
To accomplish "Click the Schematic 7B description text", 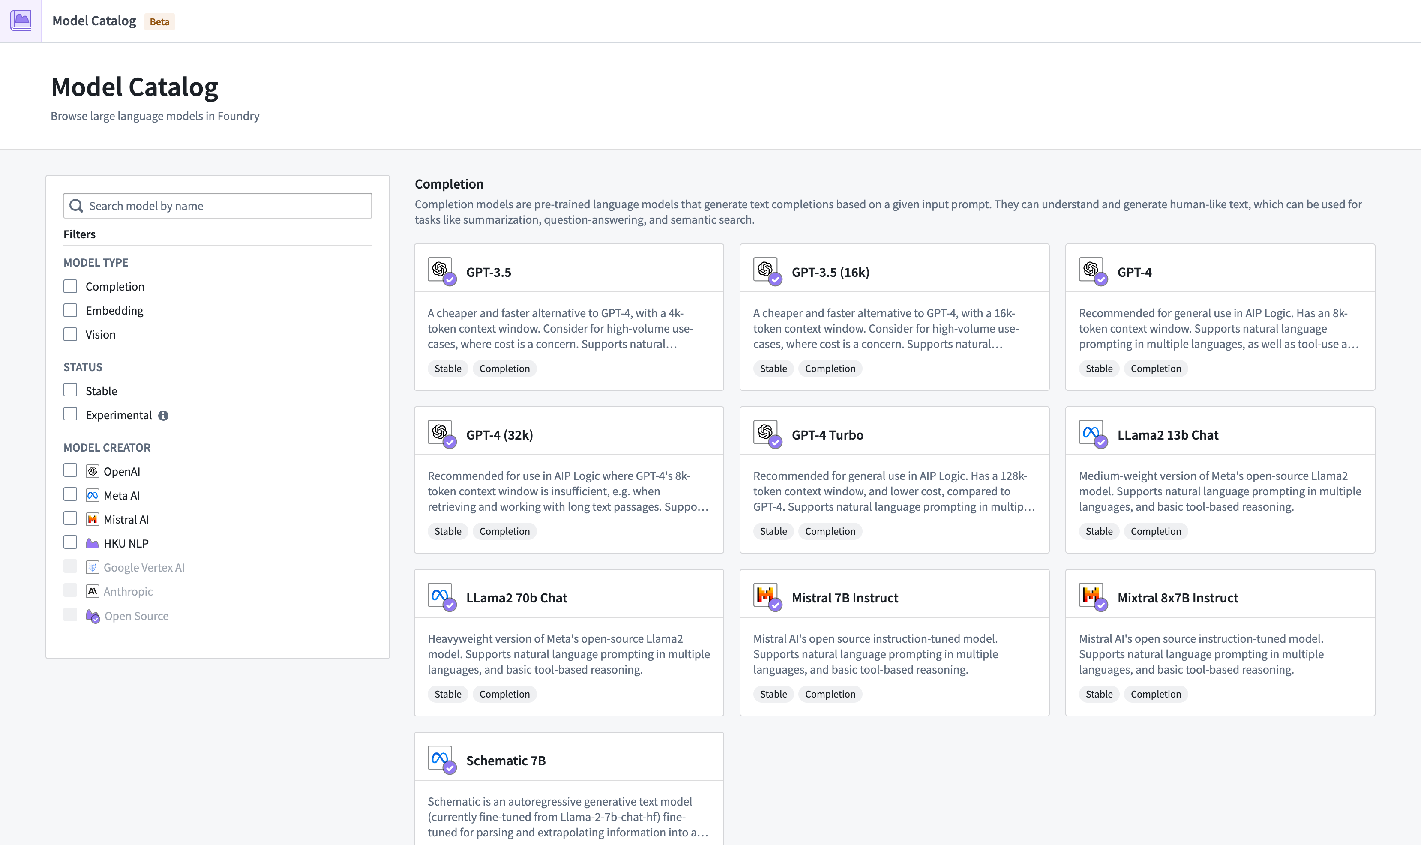I will click(568, 817).
